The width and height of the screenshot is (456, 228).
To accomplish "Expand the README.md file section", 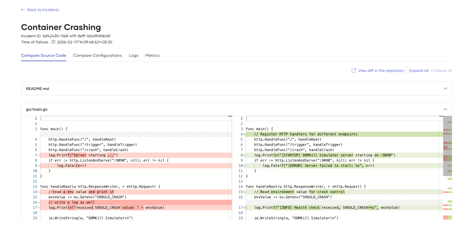I will (x=445, y=89).
